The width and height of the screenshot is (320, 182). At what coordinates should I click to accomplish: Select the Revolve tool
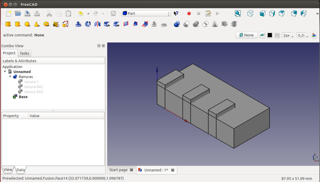tap(88, 24)
